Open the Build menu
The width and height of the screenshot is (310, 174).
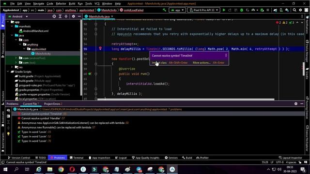72,3
